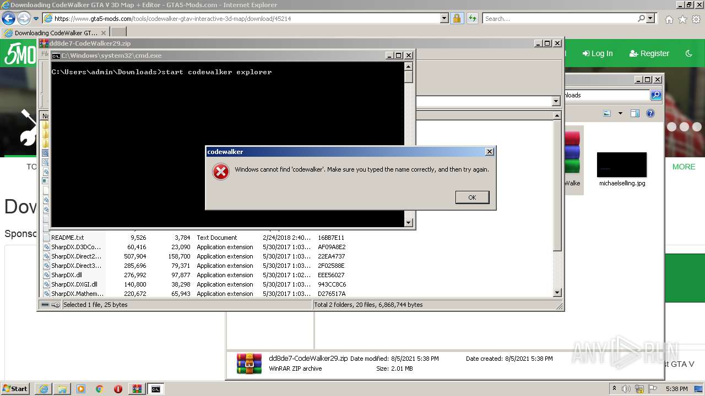Viewport: 705px width, 396px height.
Task: Click the change view icon in Explorer
Action: click(607, 113)
